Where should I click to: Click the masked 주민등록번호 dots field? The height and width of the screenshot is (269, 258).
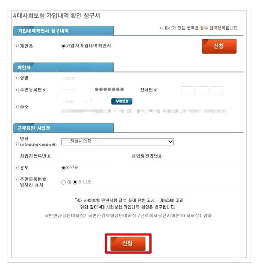coord(109,89)
